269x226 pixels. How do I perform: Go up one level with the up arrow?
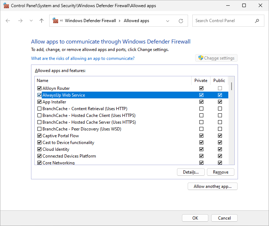coord(41,21)
